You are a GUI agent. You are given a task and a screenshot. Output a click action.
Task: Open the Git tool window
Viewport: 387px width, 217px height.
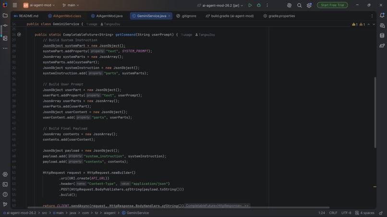[5, 204]
